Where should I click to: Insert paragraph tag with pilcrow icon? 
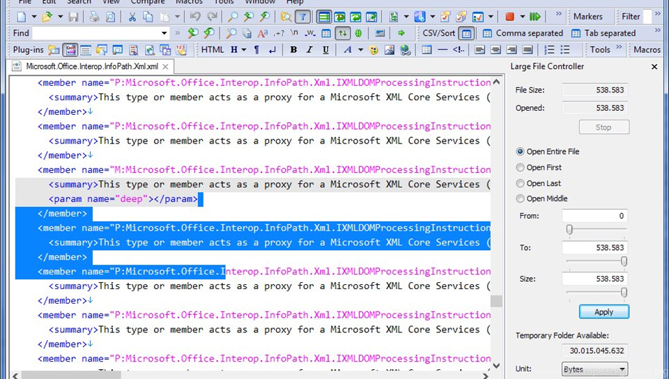click(256, 50)
